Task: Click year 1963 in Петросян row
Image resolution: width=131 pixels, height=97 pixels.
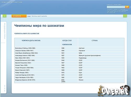Action: tap(63, 68)
